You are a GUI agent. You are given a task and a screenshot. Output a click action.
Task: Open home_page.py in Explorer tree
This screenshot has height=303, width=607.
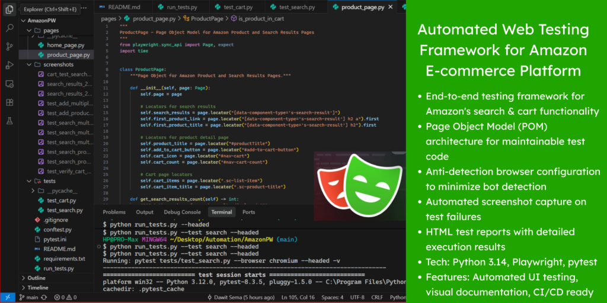tap(56, 45)
